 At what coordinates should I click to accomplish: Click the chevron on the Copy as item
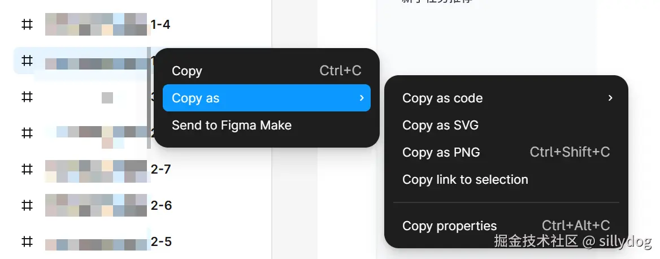[x=362, y=98]
